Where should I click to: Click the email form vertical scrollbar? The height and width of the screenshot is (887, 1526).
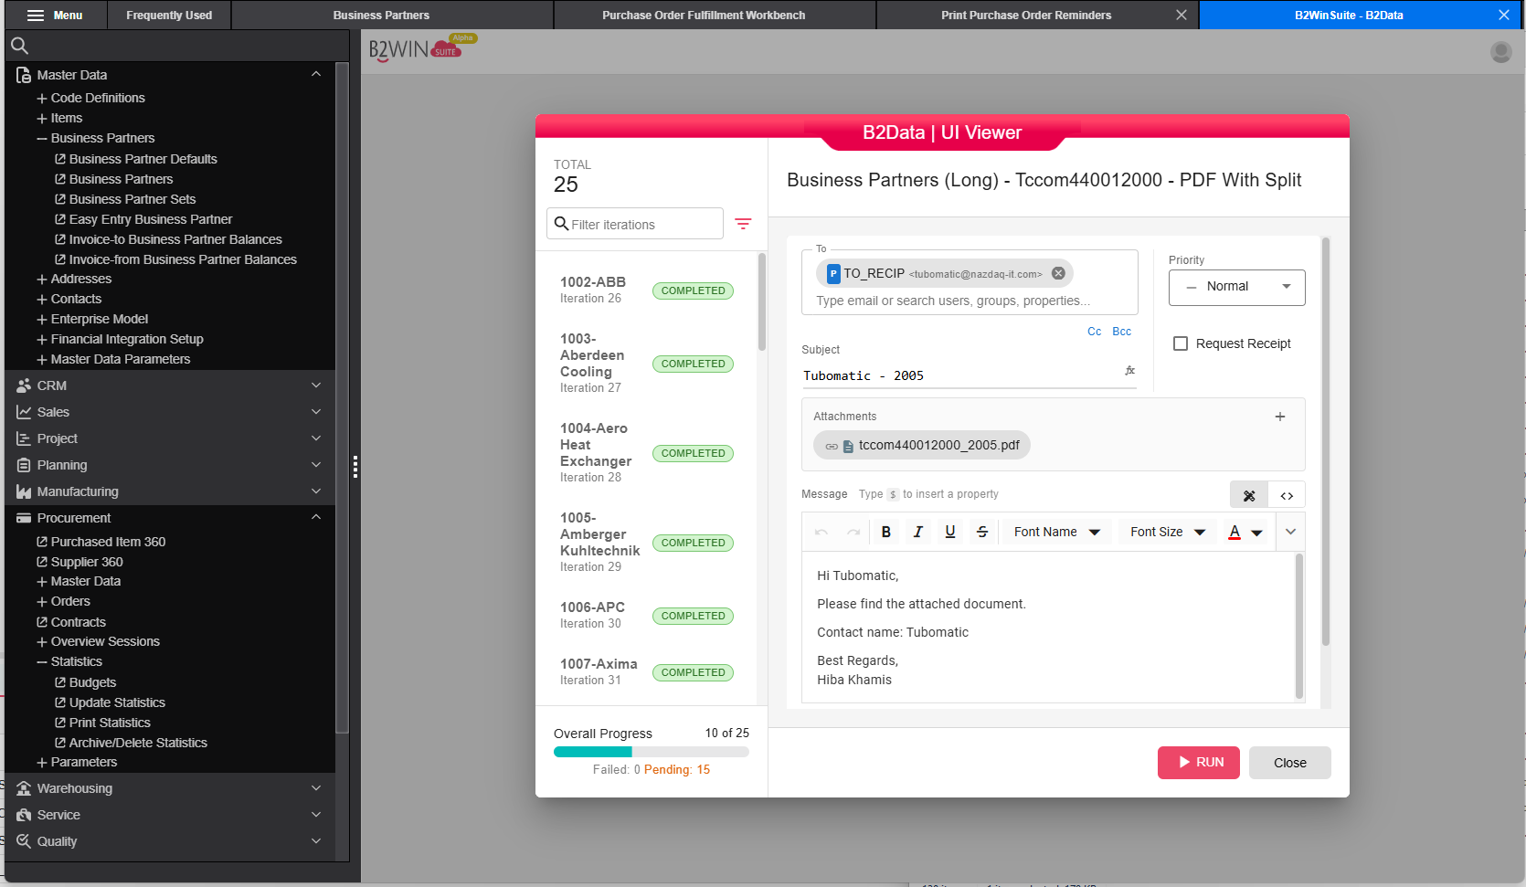click(x=1325, y=442)
